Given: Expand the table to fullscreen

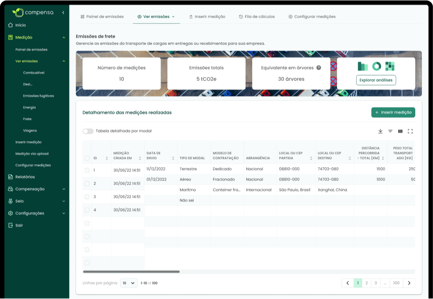Looking at the screenshot, I should click(x=410, y=131).
